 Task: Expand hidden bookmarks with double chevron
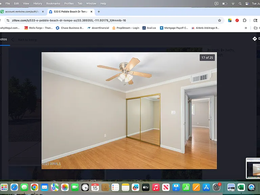(246, 28)
